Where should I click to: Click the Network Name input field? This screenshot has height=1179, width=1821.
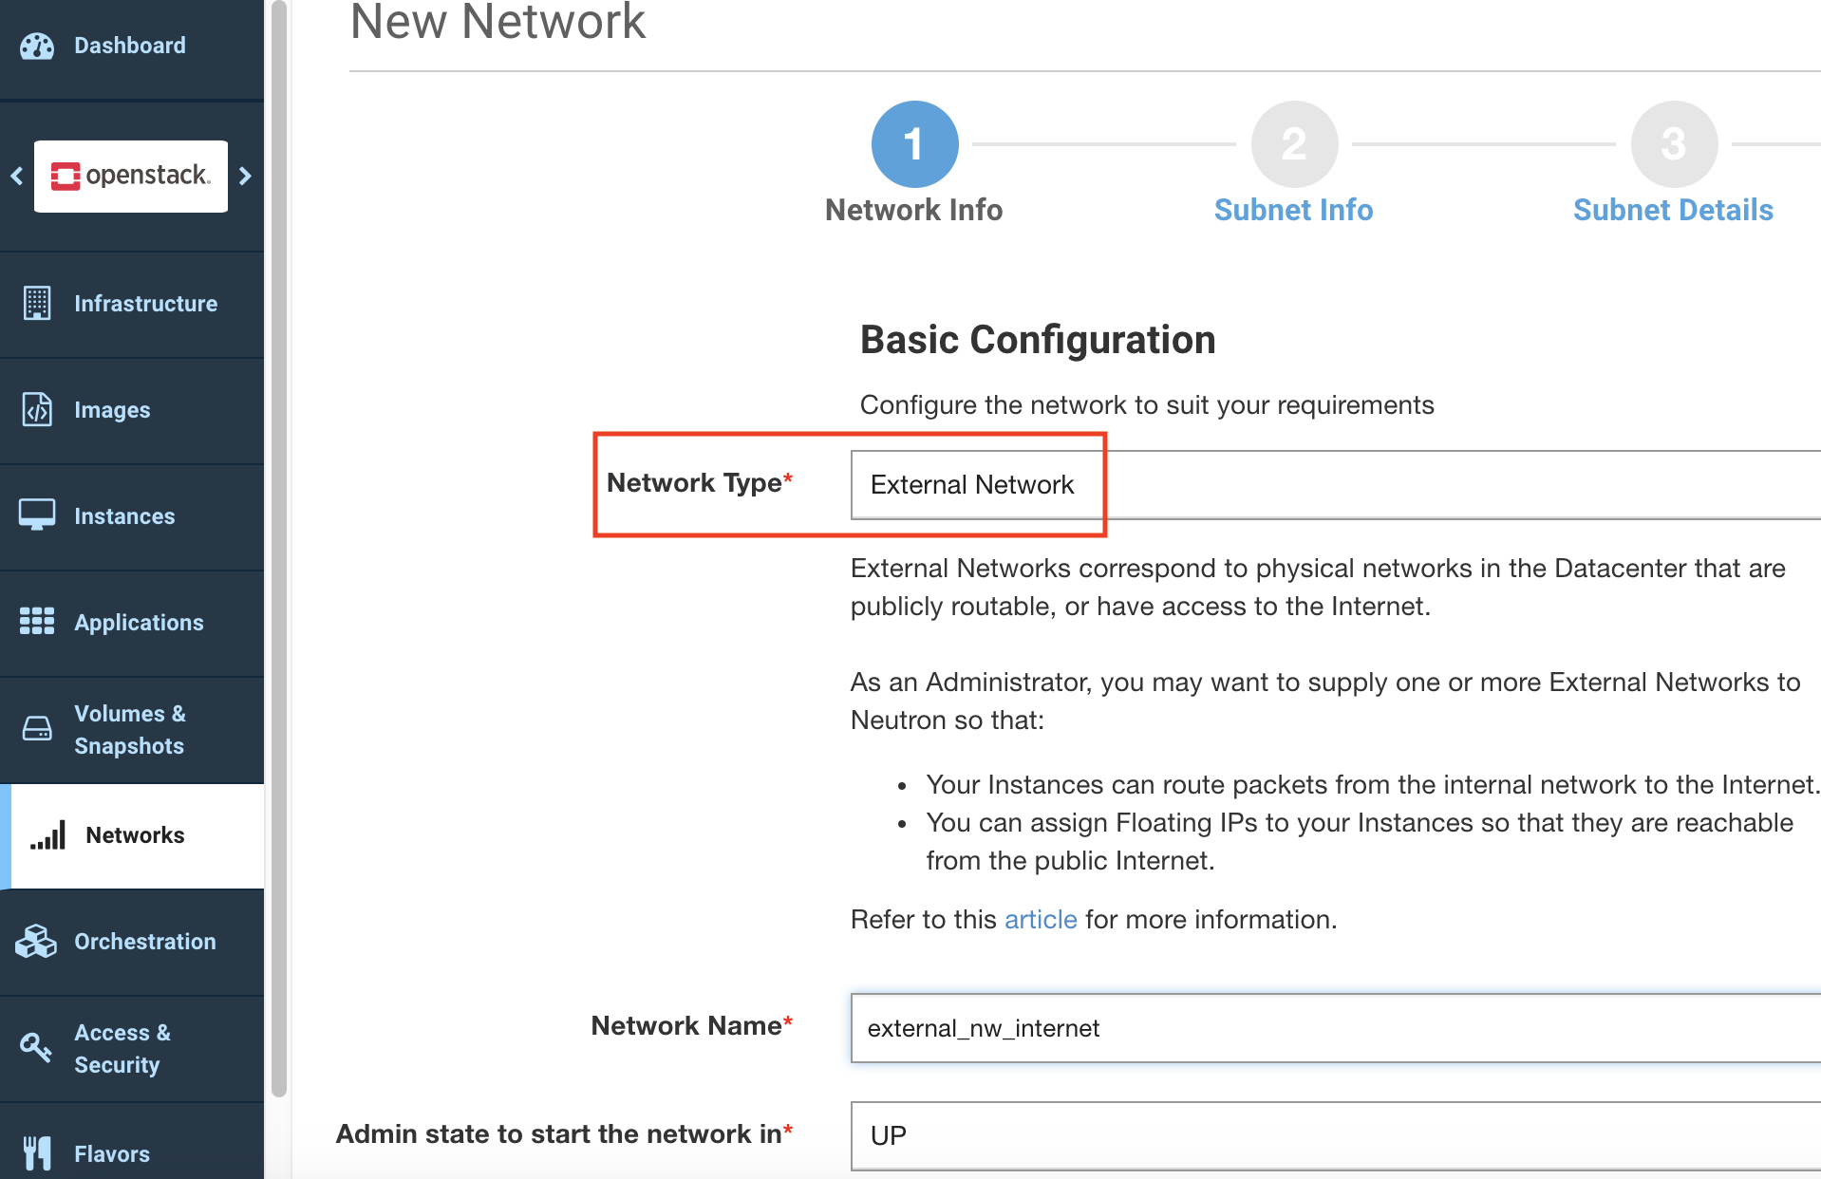coord(1329,1028)
